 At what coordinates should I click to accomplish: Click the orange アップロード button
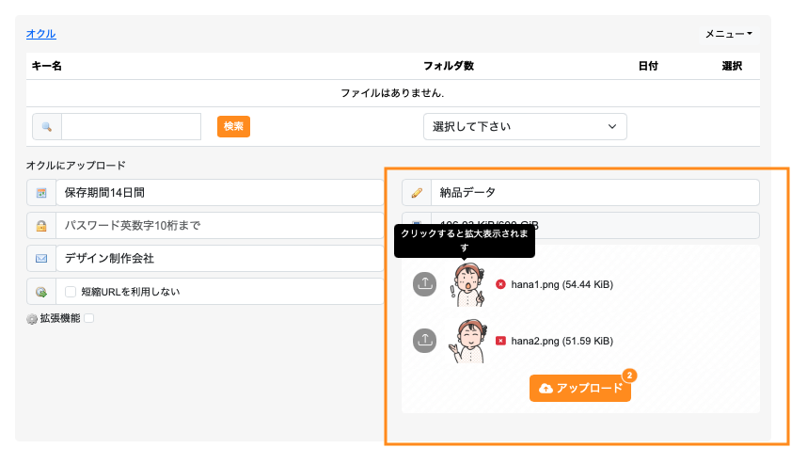coord(580,388)
